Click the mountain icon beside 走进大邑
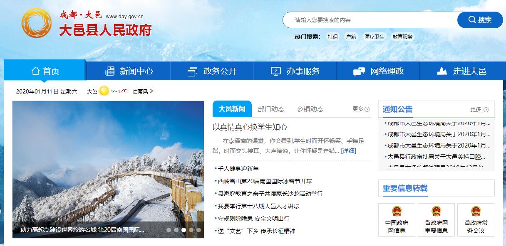The image size is (506, 246). pos(442,71)
